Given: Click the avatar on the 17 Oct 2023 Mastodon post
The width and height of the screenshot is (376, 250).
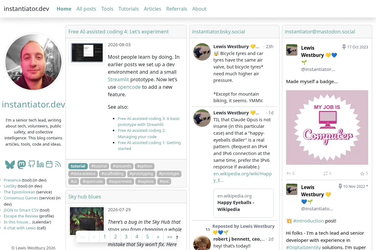Looking at the screenshot, I should pyautogui.click(x=292, y=50).
